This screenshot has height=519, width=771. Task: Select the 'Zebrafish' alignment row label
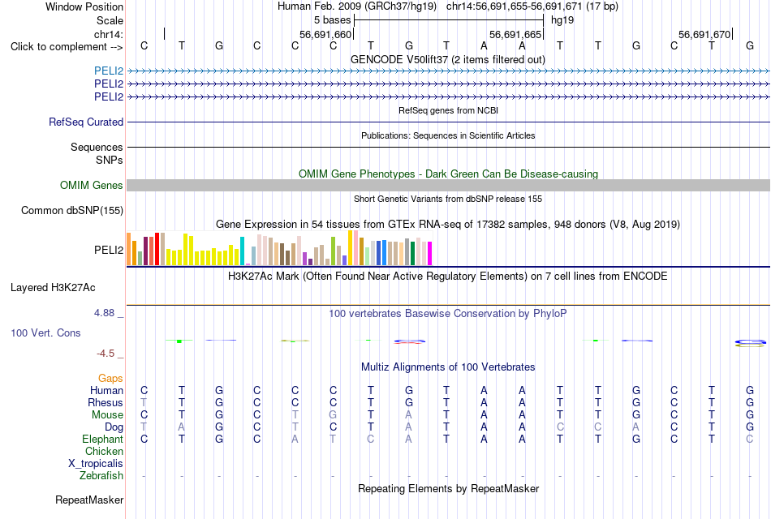click(101, 476)
